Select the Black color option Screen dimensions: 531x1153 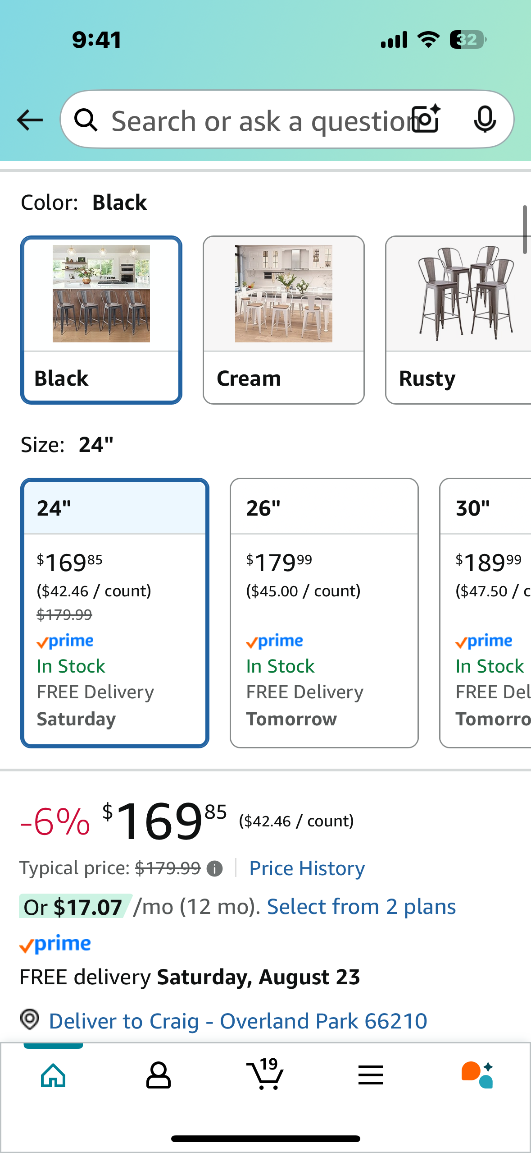click(x=101, y=320)
